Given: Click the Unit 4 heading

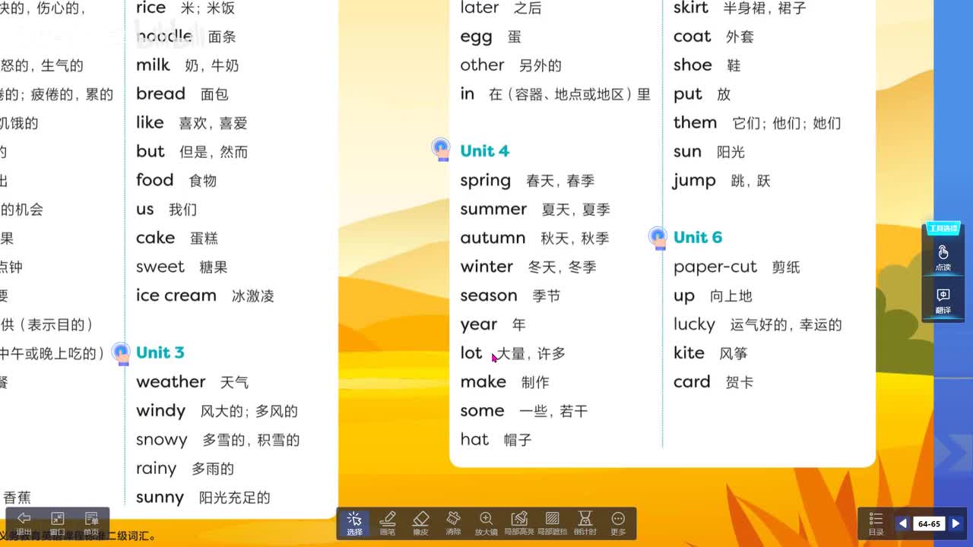Looking at the screenshot, I should [484, 151].
